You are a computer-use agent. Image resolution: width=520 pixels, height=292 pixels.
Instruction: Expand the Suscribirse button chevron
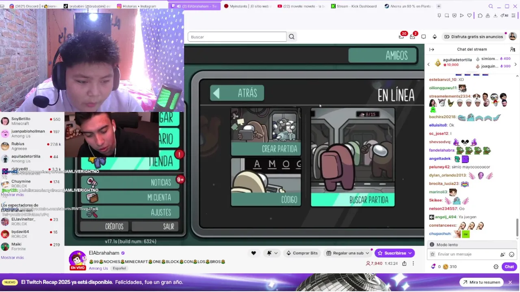click(x=410, y=253)
